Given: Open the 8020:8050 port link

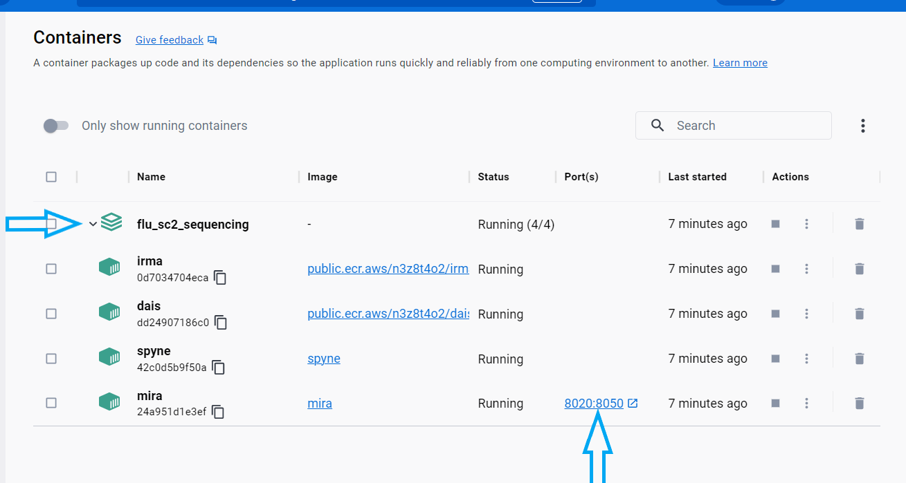Looking at the screenshot, I should point(594,404).
